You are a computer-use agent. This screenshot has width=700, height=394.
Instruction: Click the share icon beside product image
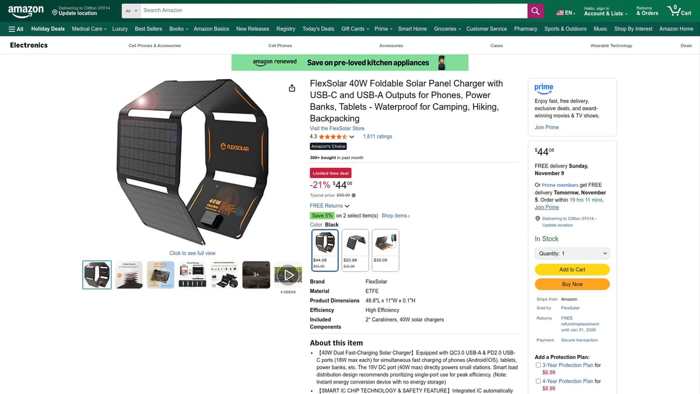tap(292, 88)
